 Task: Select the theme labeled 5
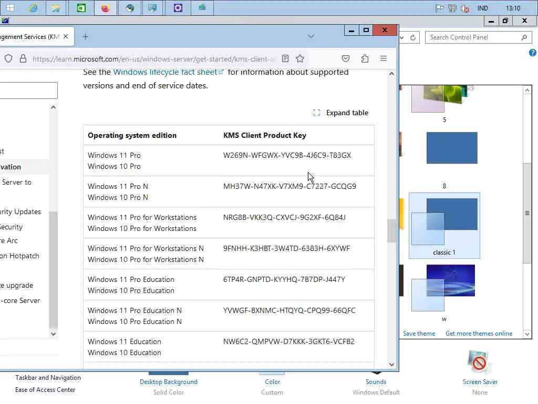pos(443,103)
